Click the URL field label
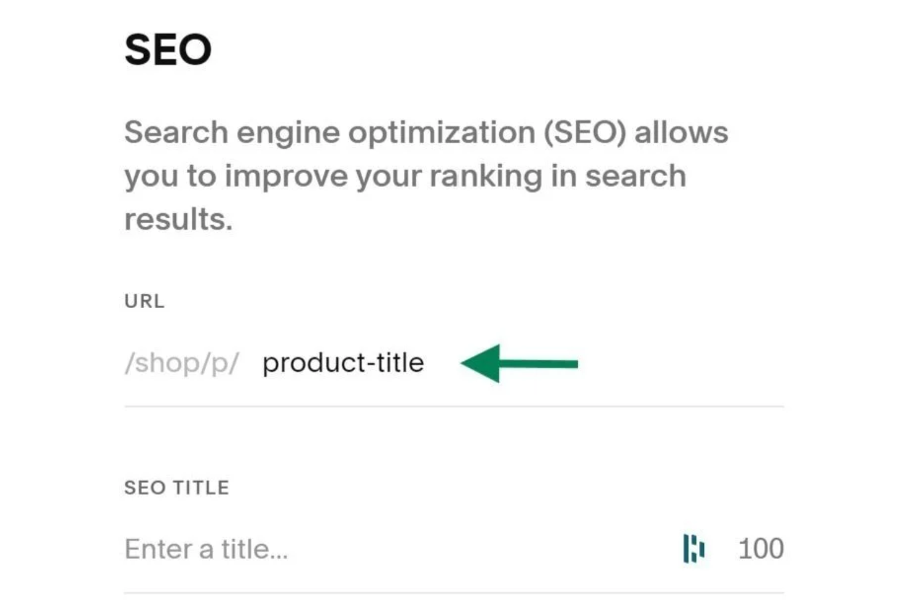This screenshot has height=607, width=910. (x=143, y=301)
